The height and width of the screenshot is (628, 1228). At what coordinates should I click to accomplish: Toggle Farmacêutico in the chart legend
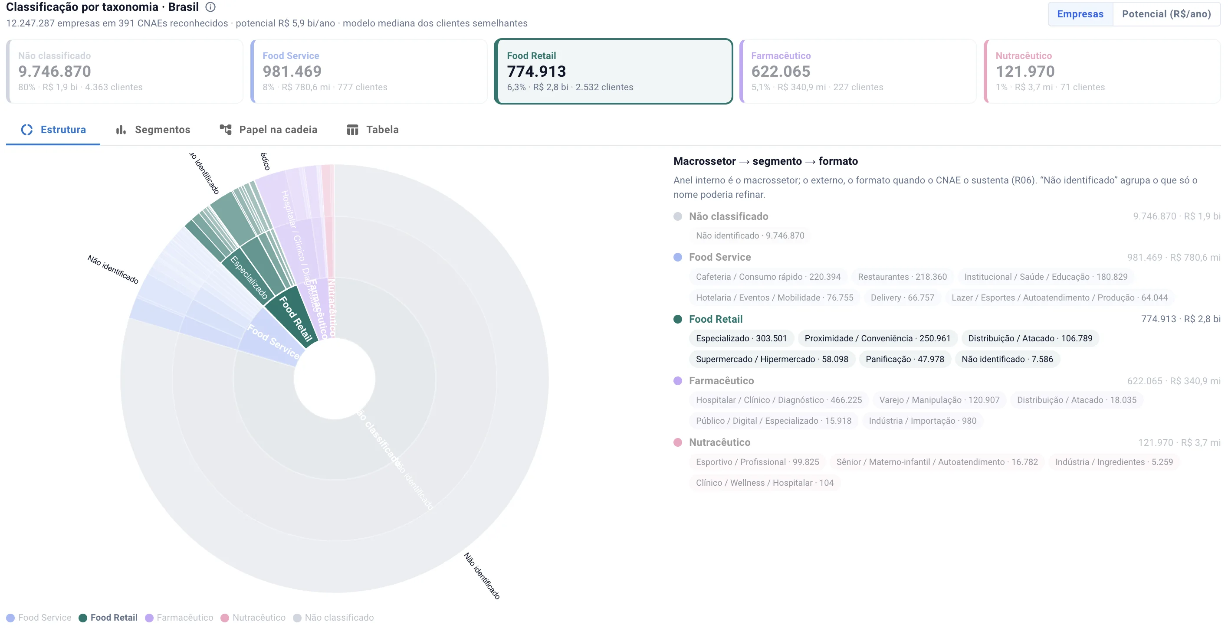point(179,618)
